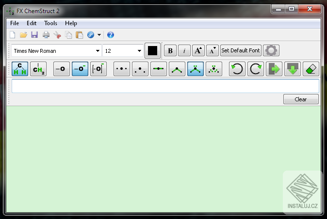Choose the linear green bond layout
The height and width of the screenshot is (219, 327).
[159, 69]
